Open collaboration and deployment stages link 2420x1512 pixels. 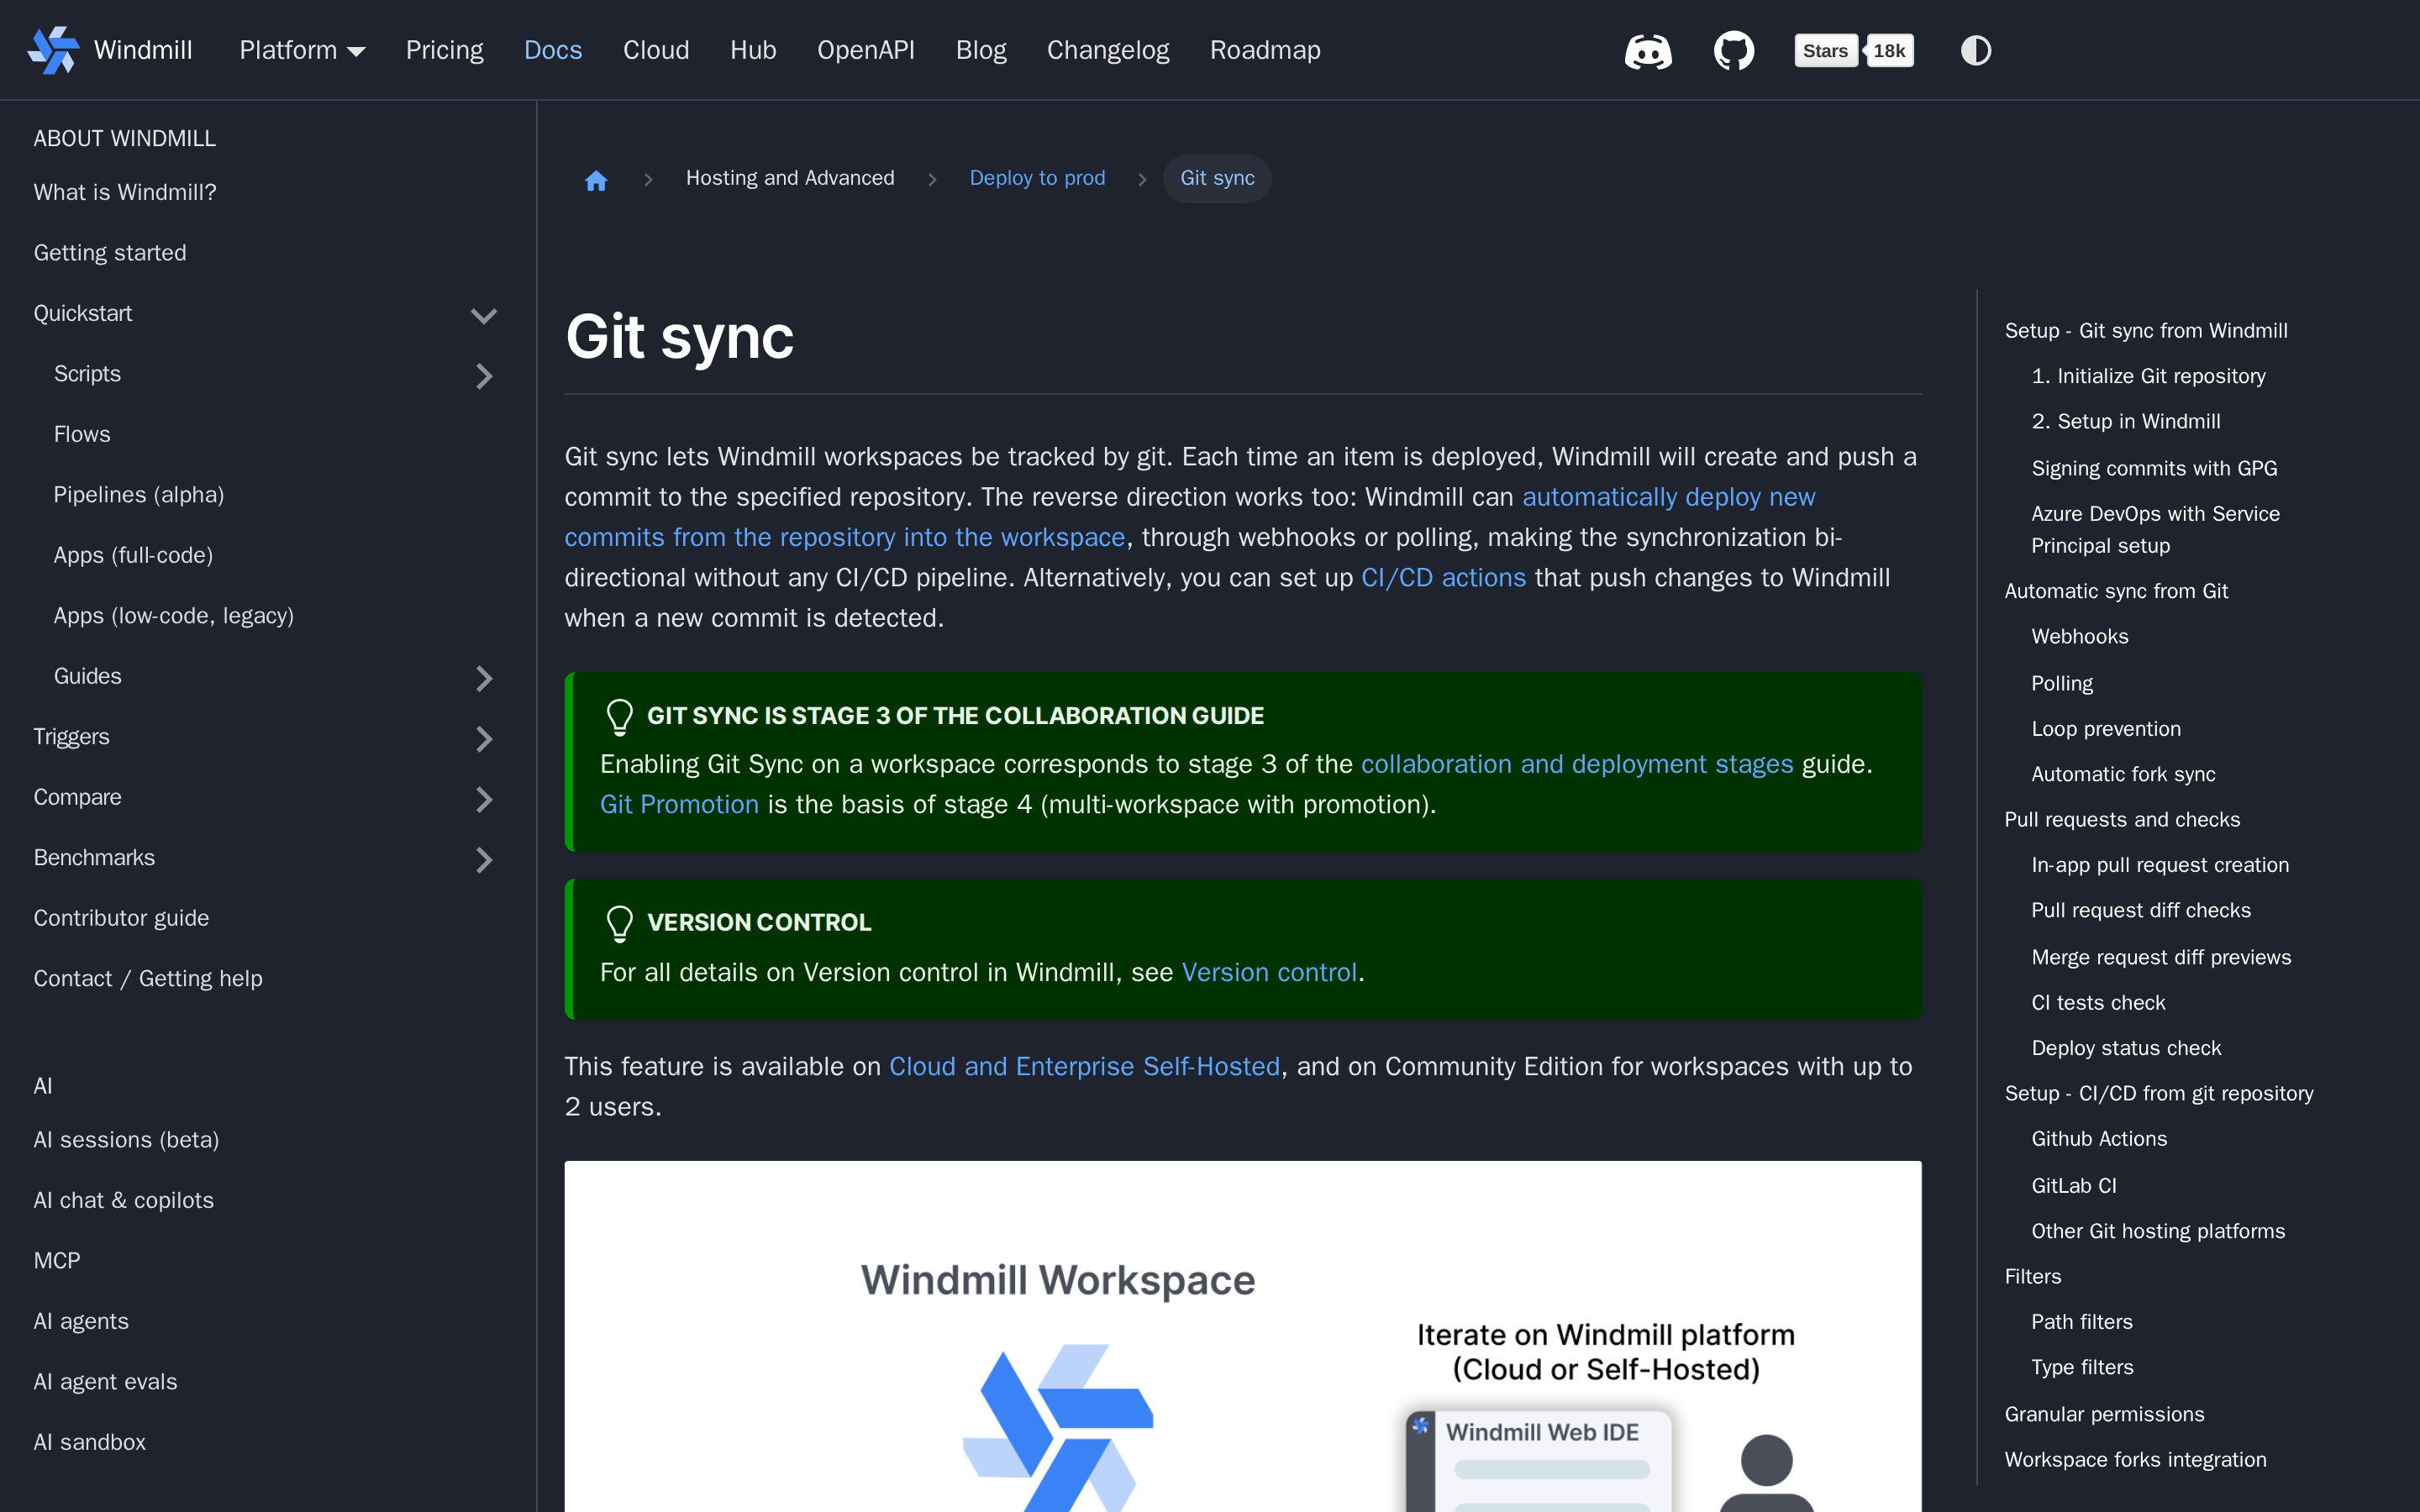(1577, 764)
